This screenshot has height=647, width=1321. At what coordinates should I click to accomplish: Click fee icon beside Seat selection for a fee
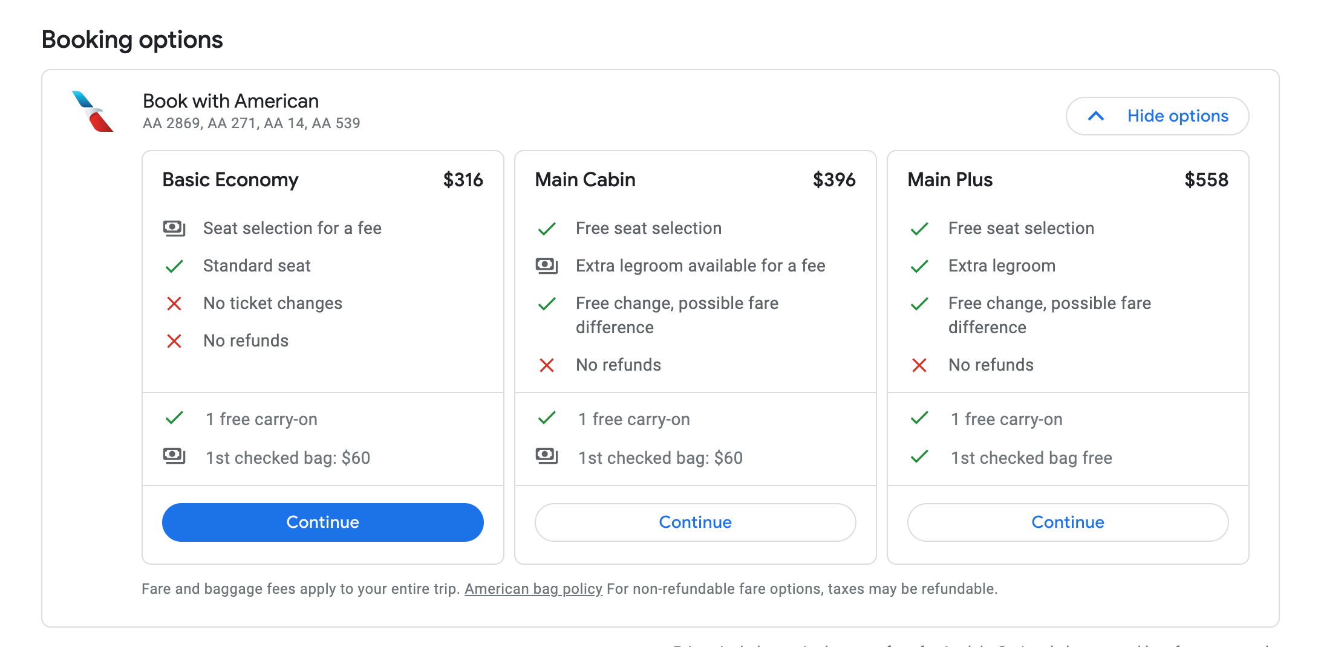click(174, 229)
